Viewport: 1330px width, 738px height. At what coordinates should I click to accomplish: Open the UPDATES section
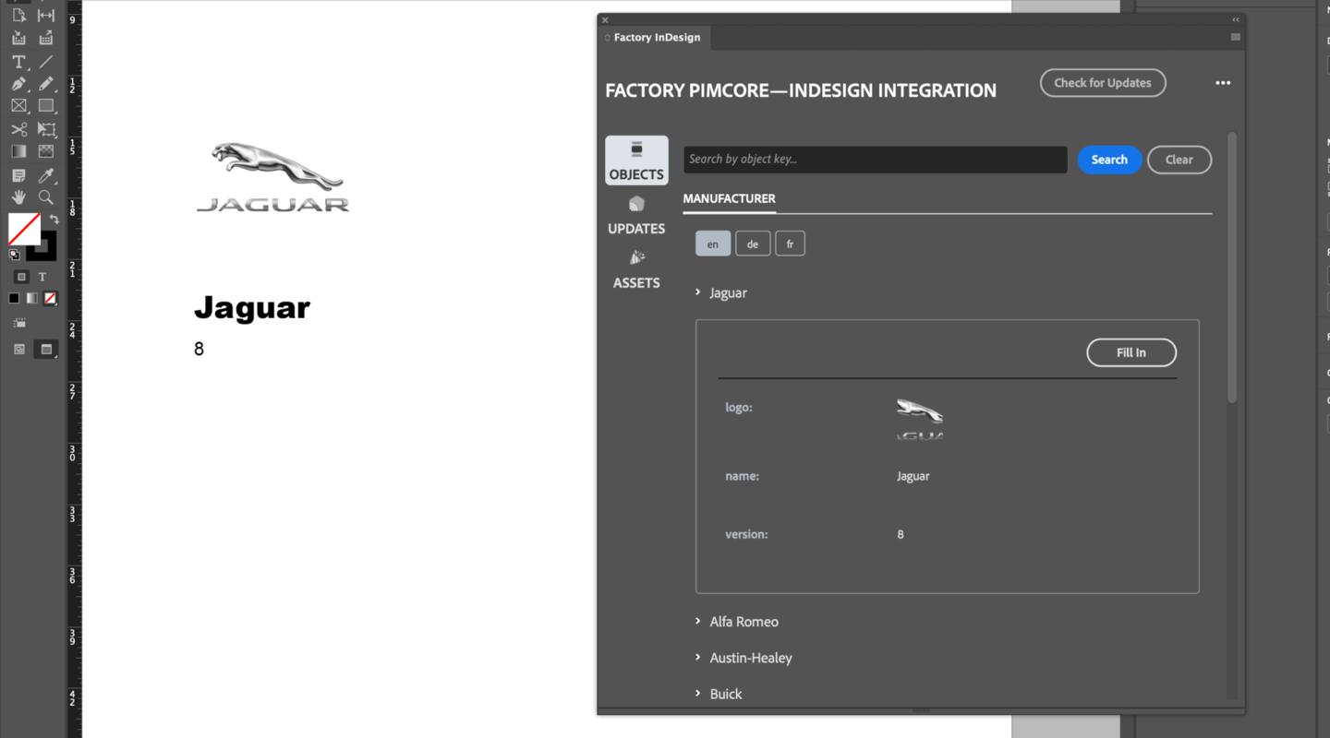pyautogui.click(x=636, y=215)
